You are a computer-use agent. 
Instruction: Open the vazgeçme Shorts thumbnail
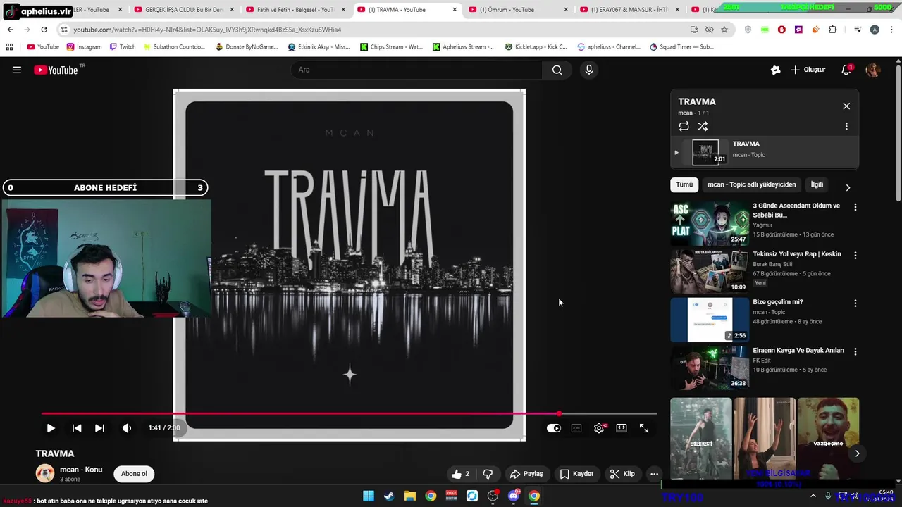(828, 439)
